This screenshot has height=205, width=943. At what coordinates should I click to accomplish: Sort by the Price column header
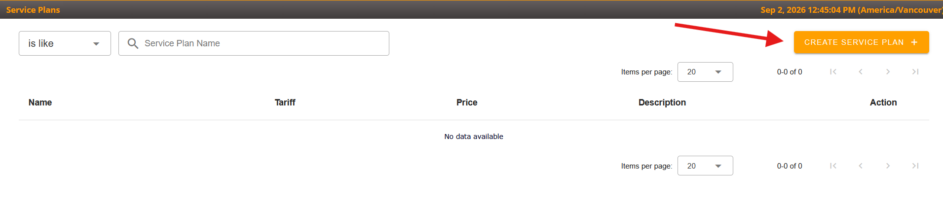(x=467, y=102)
